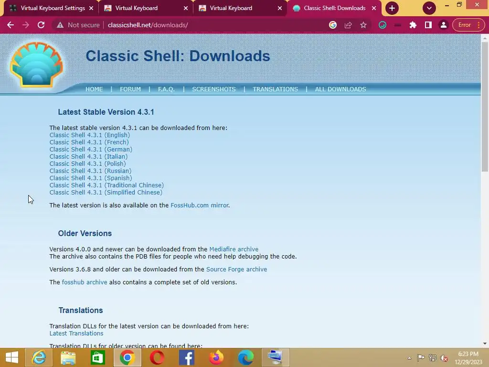Open the Latest Translations link
The height and width of the screenshot is (367, 489).
click(76, 333)
